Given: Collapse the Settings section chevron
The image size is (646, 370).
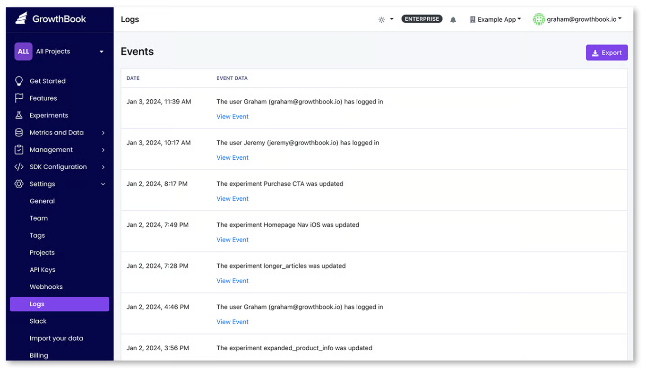Looking at the screenshot, I should coord(103,184).
